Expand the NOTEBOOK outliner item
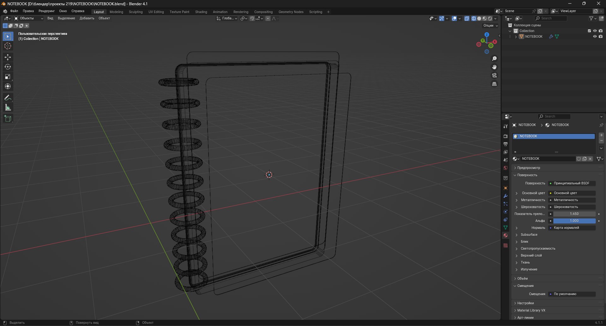Image resolution: width=606 pixels, height=326 pixels. (x=516, y=37)
